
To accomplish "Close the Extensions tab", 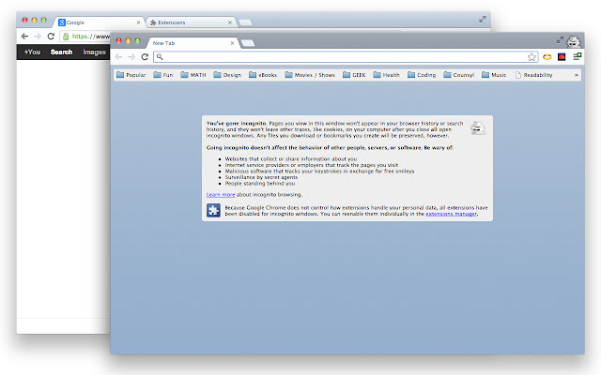I will pyautogui.click(x=230, y=22).
